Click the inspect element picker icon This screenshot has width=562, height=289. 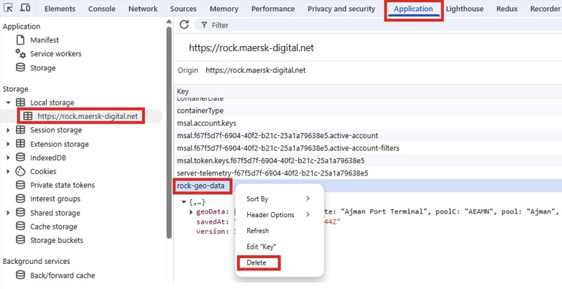pos(9,9)
